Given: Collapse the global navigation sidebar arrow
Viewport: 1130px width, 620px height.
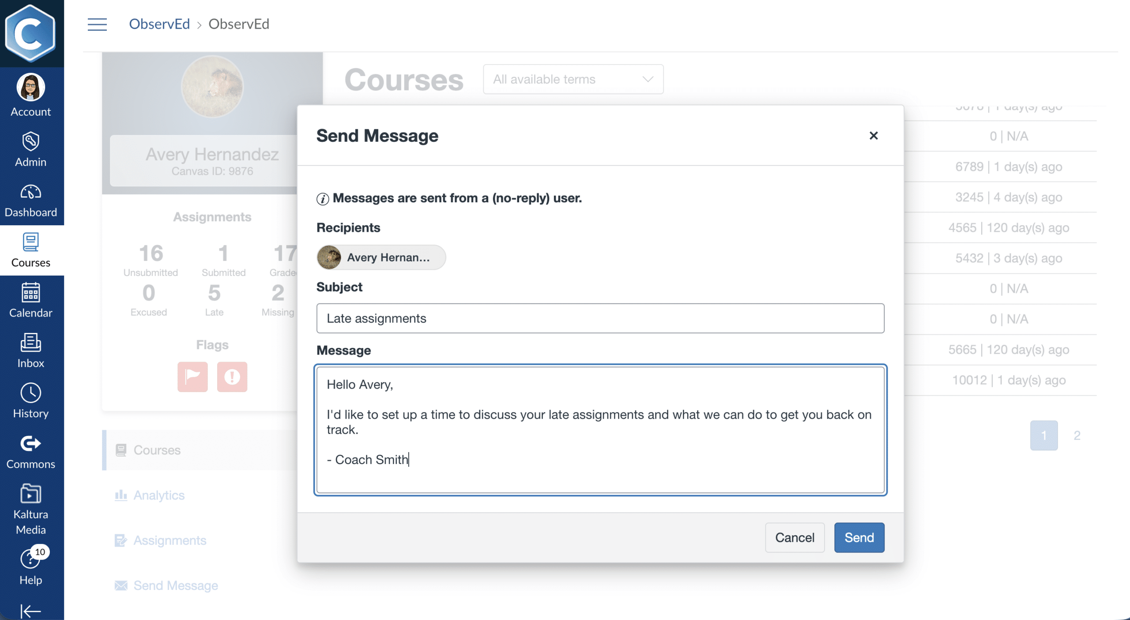Looking at the screenshot, I should (31, 611).
